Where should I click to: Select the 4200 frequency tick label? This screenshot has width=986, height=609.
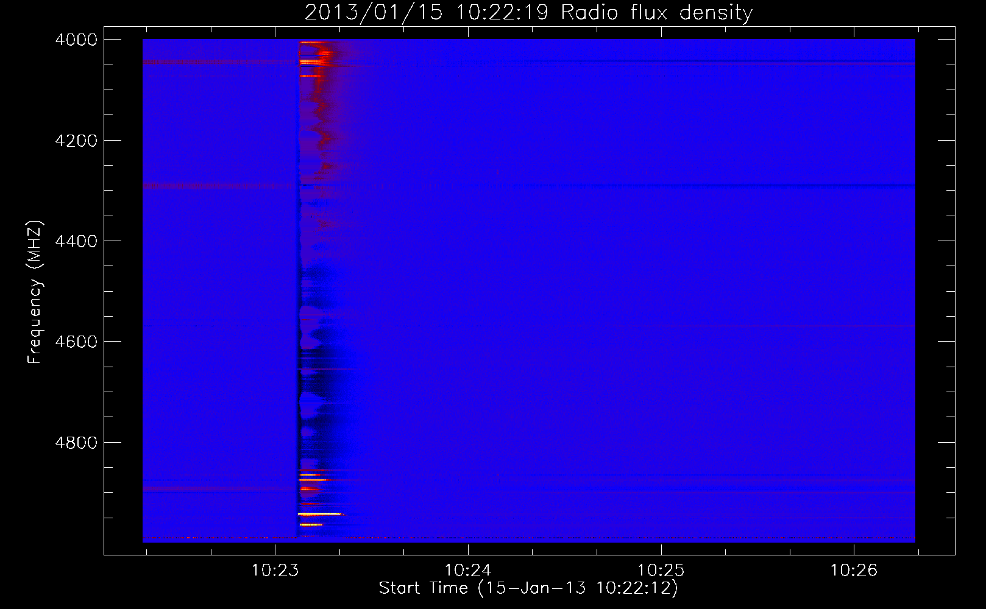(x=76, y=141)
